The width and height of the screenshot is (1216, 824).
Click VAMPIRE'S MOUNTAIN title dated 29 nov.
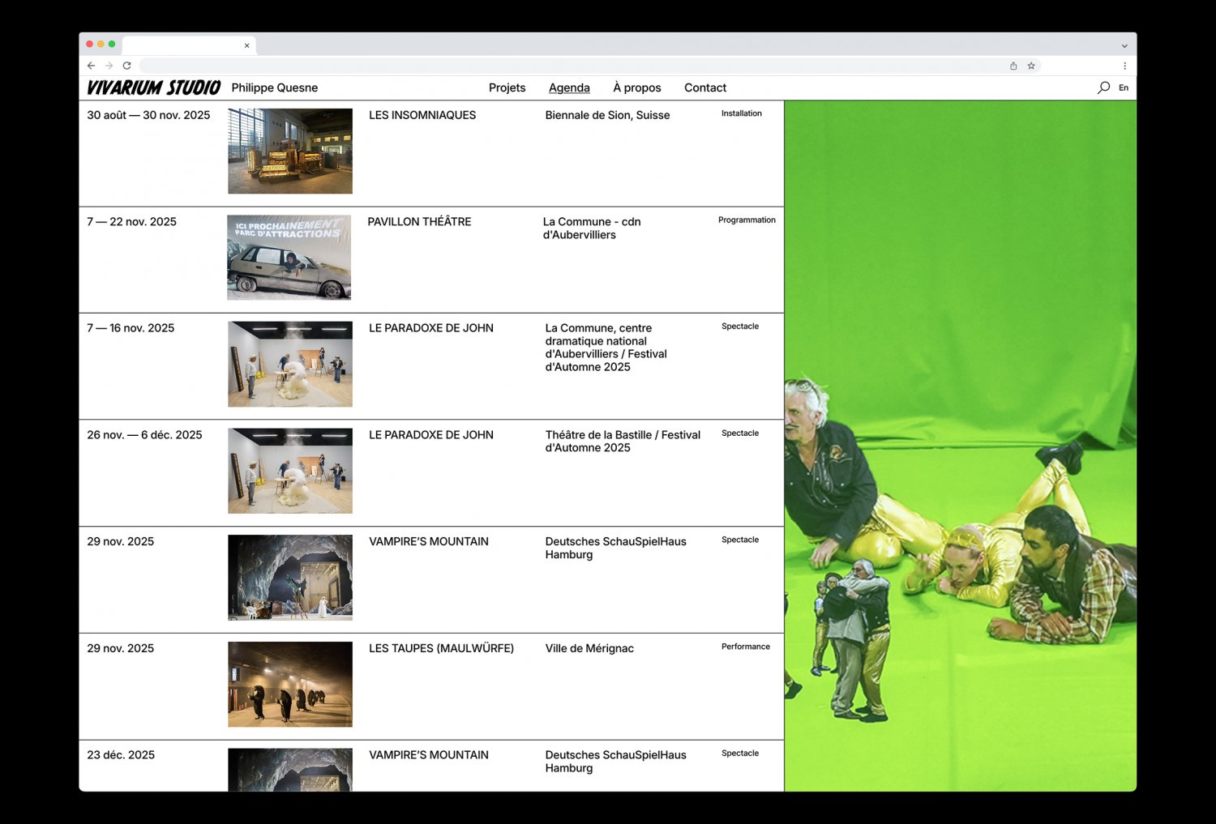tap(429, 541)
